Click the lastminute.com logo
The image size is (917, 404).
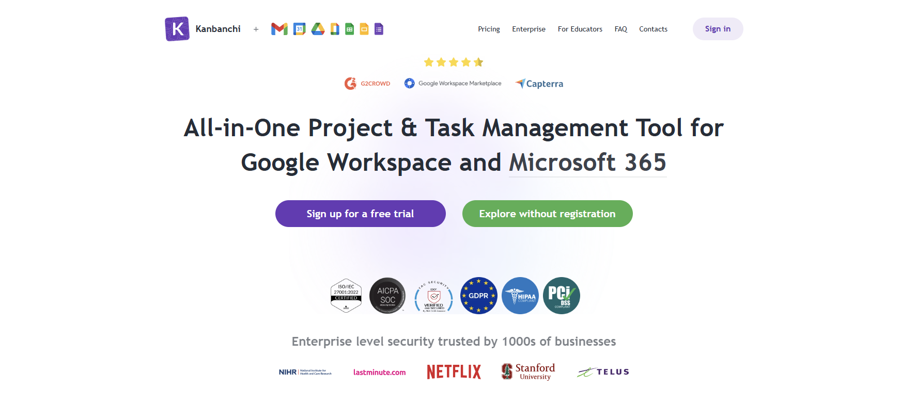(380, 372)
